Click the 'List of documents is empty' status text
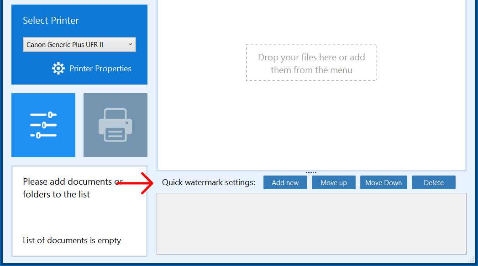Image resolution: width=478 pixels, height=266 pixels. pos(72,240)
